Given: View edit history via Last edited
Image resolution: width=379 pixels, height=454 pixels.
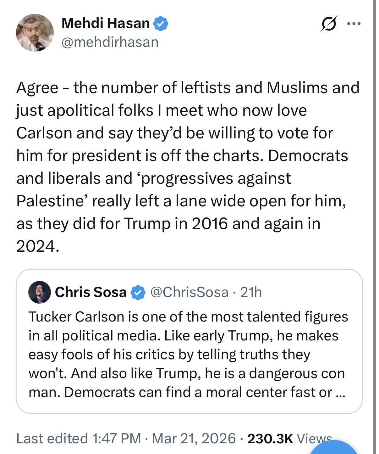Looking at the screenshot, I should 52,438.
